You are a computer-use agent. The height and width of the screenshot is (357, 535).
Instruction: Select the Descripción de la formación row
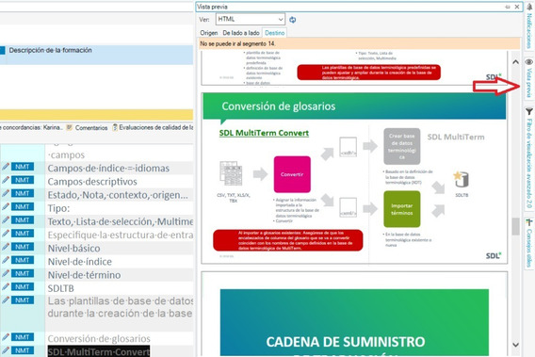97,55
